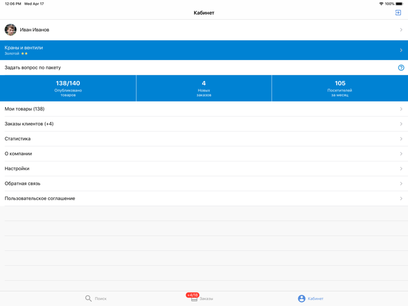Tap the question mark help icon
Image resolution: width=408 pixels, height=306 pixels.
tap(401, 68)
